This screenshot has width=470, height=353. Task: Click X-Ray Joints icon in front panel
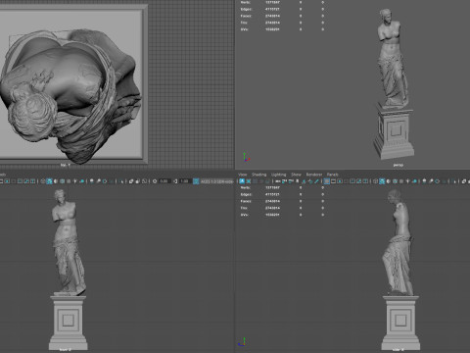click(x=144, y=181)
